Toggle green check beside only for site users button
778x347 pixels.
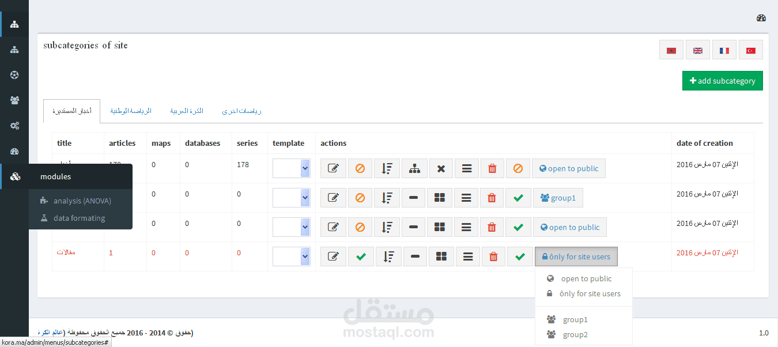520,257
